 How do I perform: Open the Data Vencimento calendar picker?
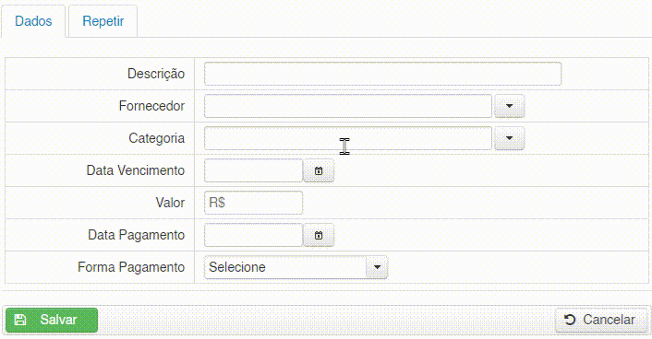319,170
